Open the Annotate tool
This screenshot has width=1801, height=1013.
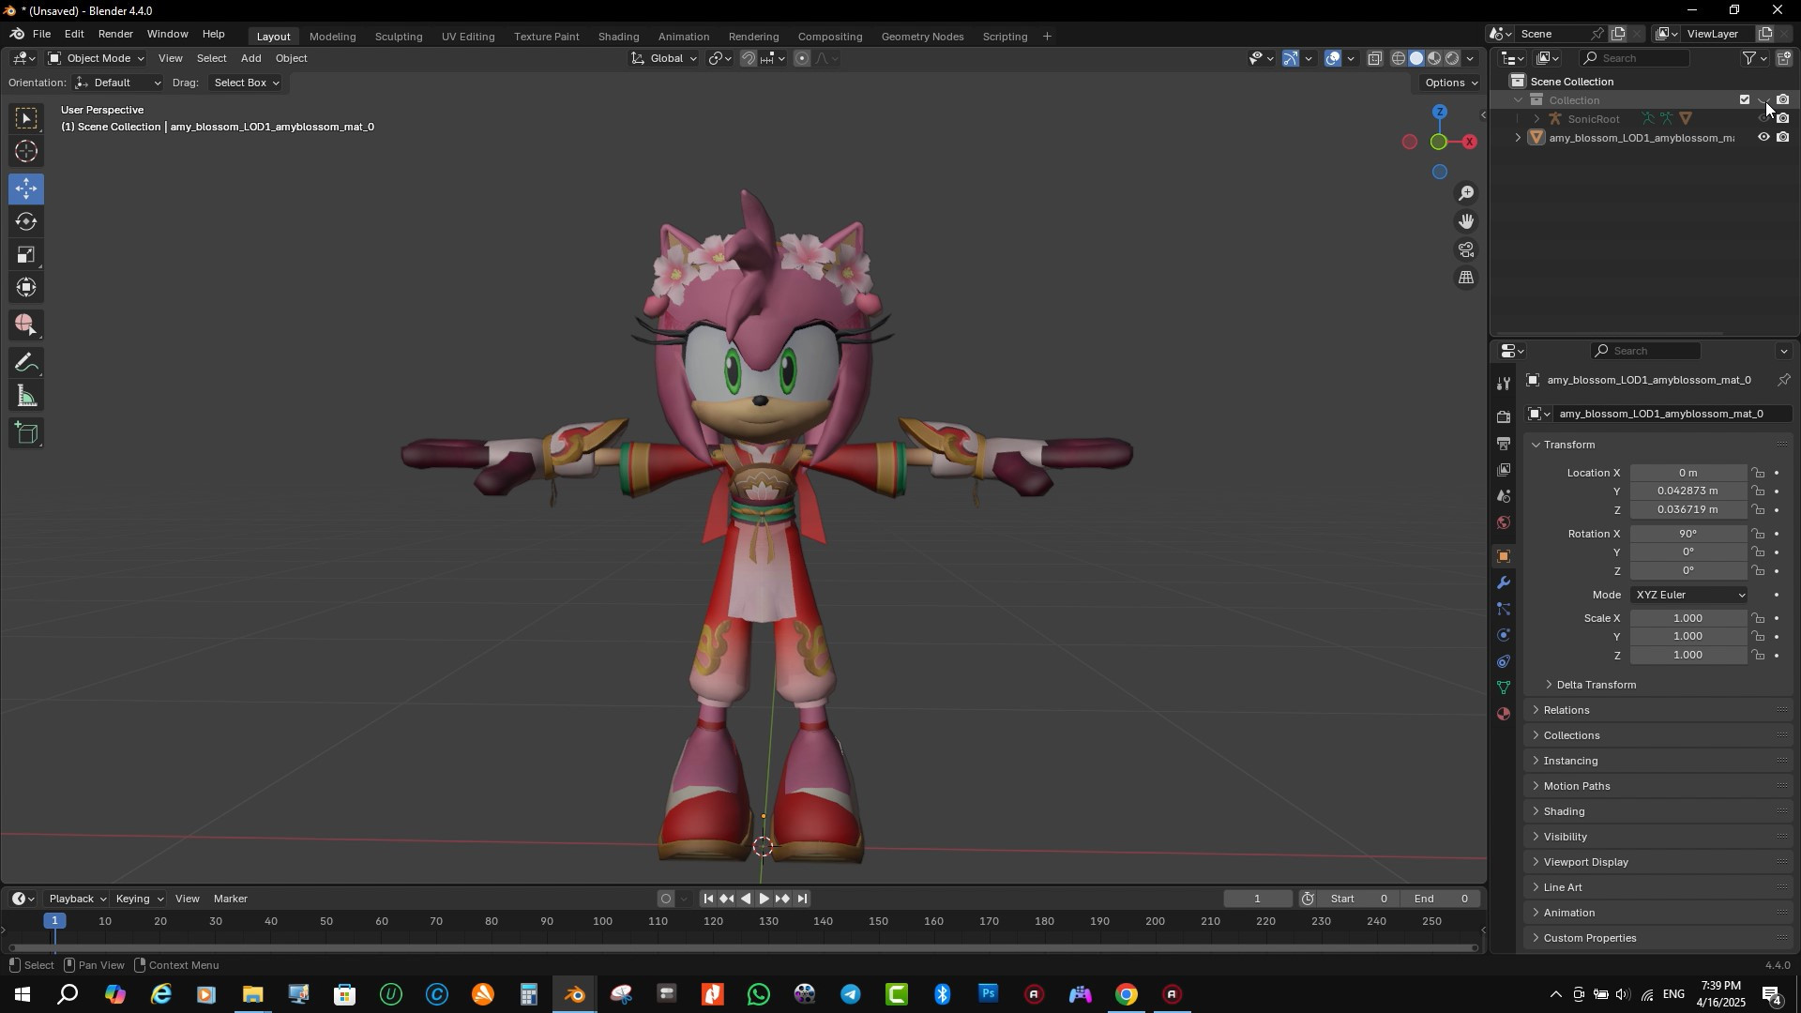(25, 362)
